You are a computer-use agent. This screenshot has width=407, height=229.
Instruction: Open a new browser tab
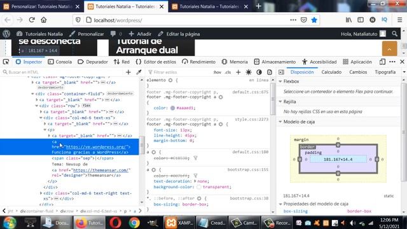click(259, 6)
